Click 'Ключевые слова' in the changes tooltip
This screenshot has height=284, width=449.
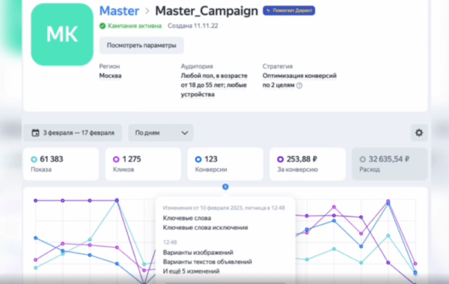coord(187,218)
